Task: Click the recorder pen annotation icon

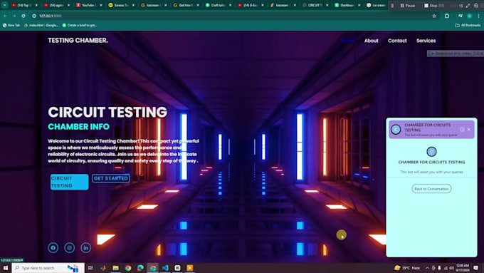Action: click(468, 6)
